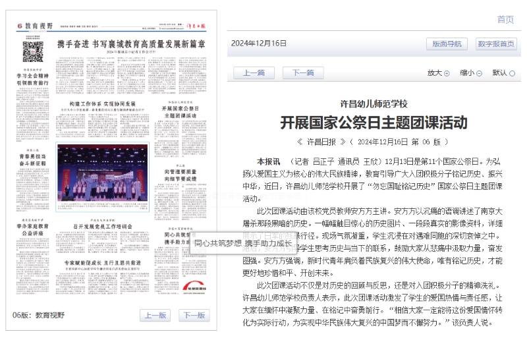Click the QR code on the newspaper page
The height and width of the screenshot is (338, 527).
tap(33, 51)
